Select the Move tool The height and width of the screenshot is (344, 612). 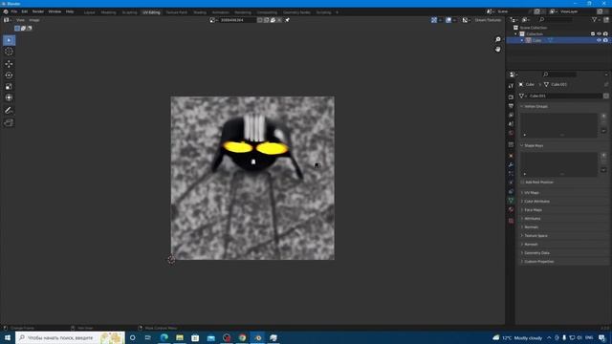9,64
